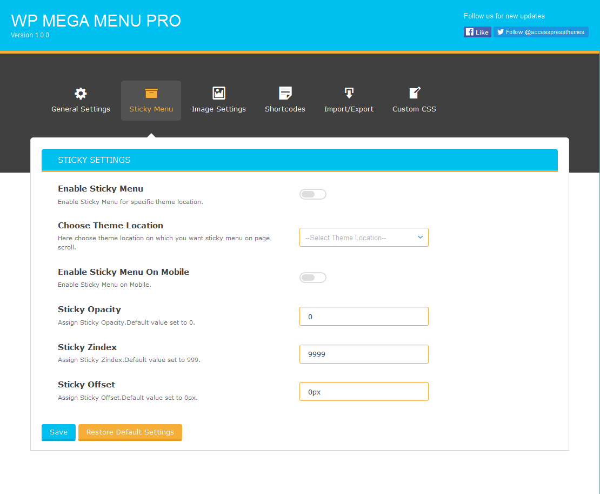600x494 pixels.
Task: Click the Sticky Offset input field
Action: click(x=364, y=392)
